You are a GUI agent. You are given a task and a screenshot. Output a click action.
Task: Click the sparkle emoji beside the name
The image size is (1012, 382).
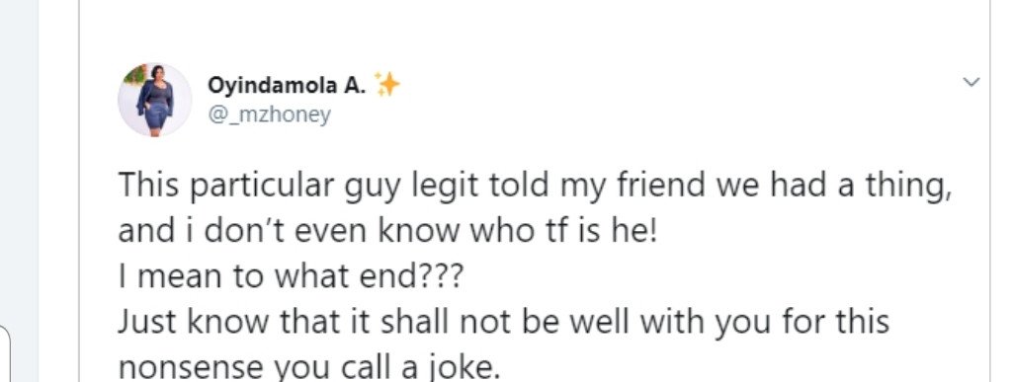387,85
